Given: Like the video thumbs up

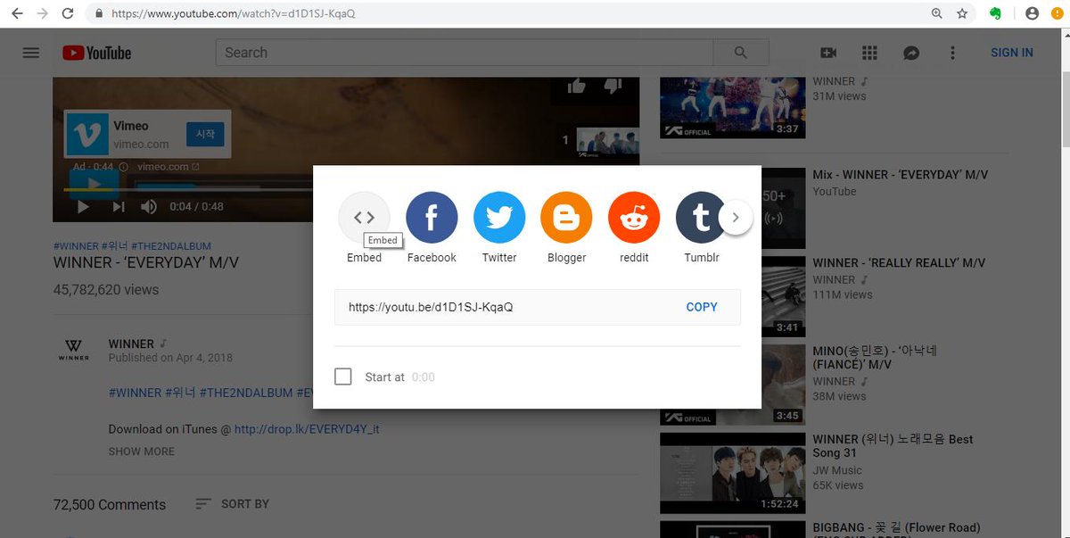Looking at the screenshot, I should [x=577, y=85].
